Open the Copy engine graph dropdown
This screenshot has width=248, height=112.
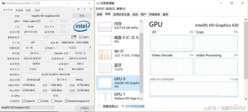195,32
